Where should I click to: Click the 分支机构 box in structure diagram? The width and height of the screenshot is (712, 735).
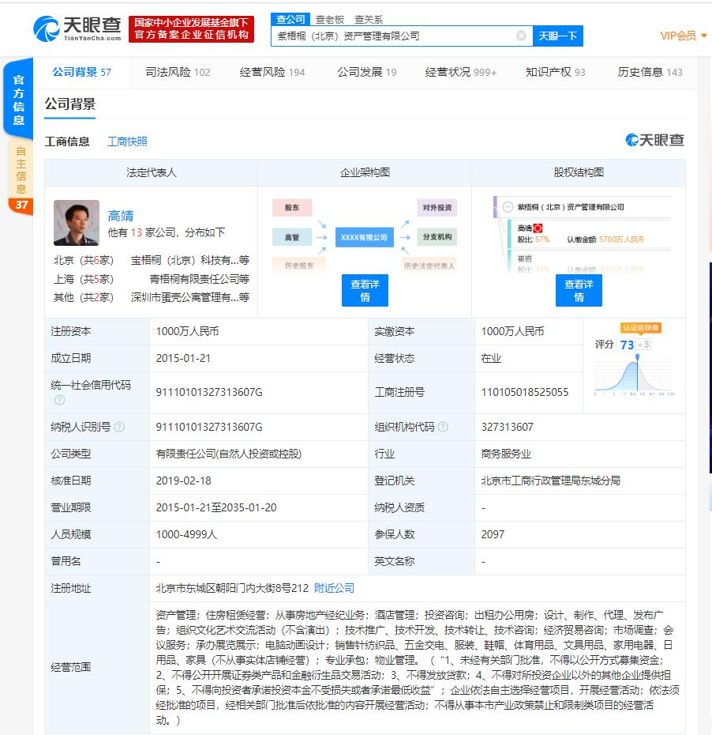point(437,237)
